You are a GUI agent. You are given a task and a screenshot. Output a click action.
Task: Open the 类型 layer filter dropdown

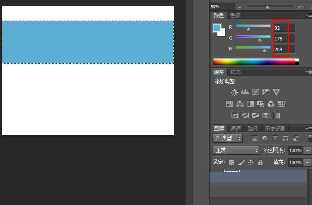(227, 138)
